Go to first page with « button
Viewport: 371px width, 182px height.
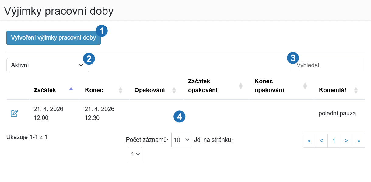(309, 141)
